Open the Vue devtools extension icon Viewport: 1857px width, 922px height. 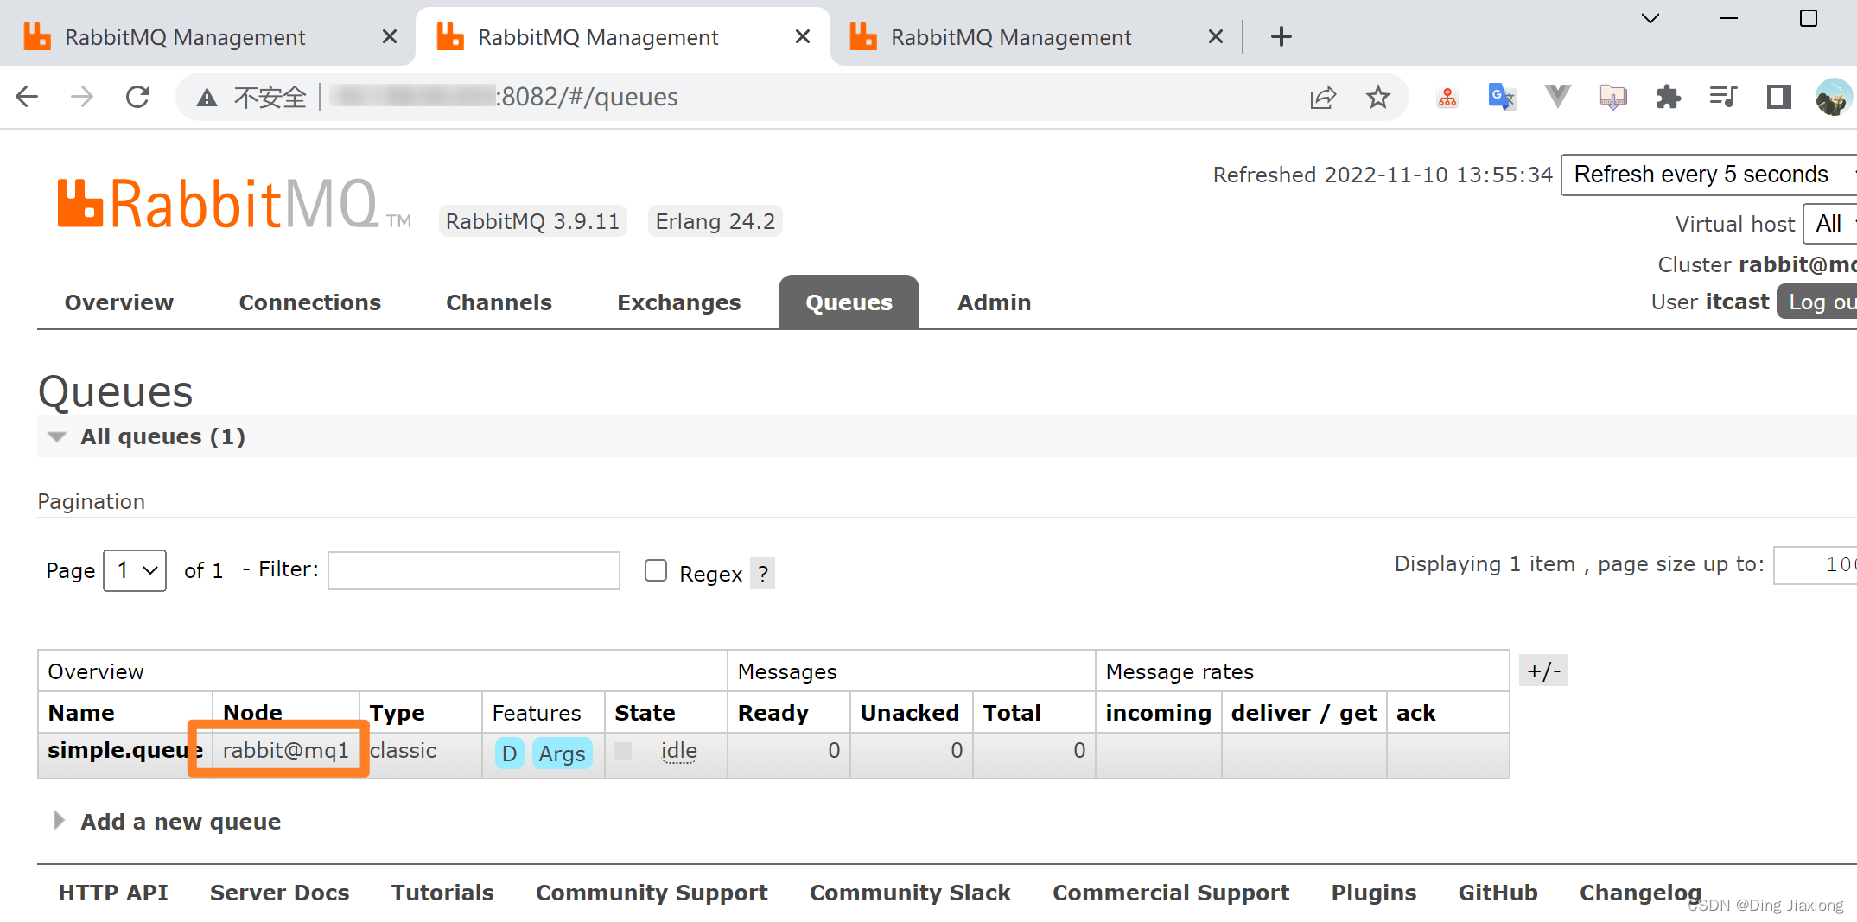point(1558,97)
